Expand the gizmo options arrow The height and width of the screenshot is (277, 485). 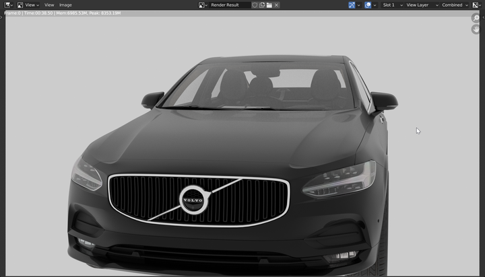358,5
